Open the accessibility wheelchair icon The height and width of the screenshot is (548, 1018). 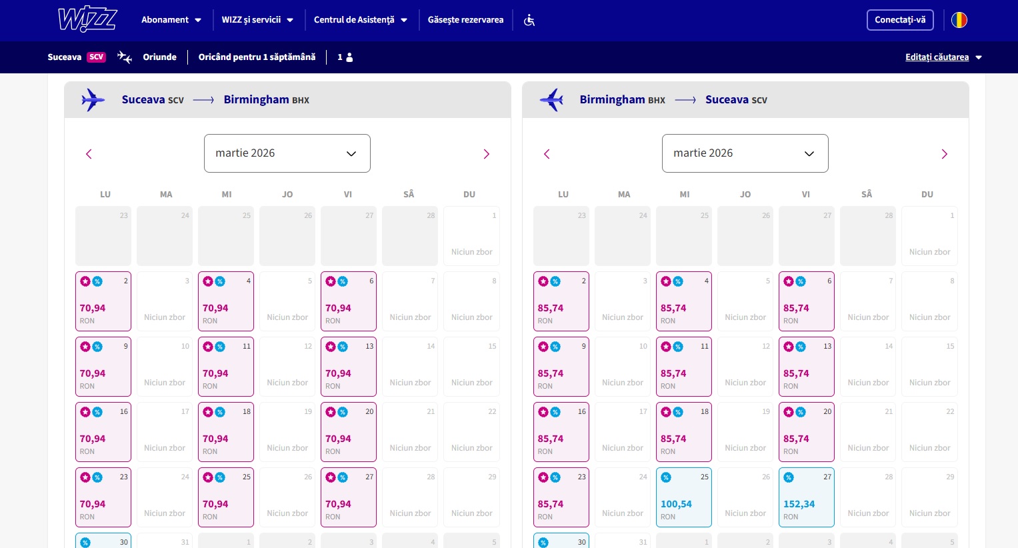529,20
